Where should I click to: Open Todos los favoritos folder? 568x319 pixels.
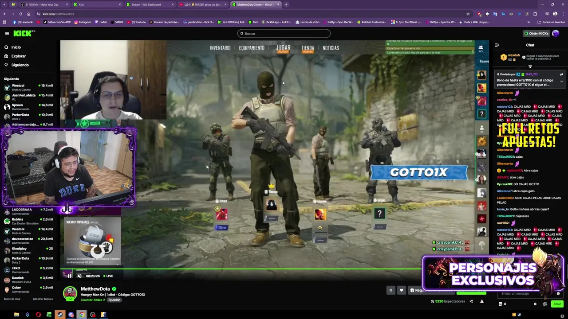[552, 22]
